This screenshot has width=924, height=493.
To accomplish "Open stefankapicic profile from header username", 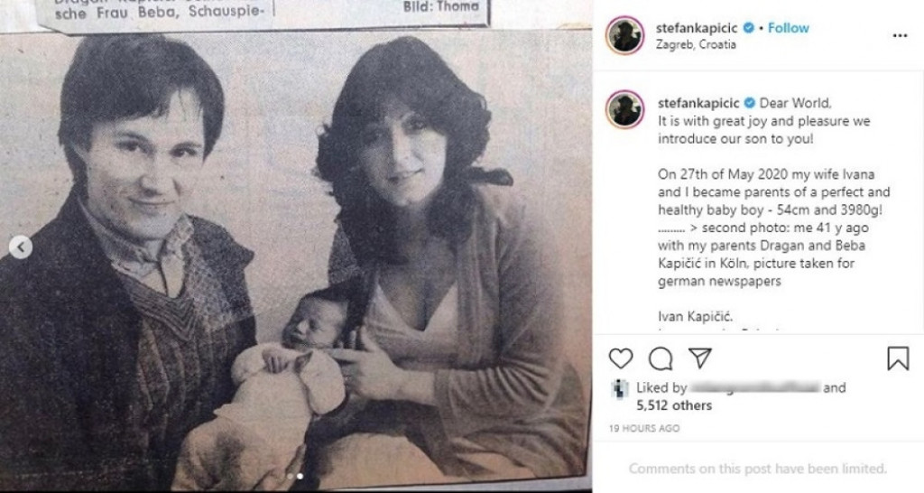I will [x=697, y=28].
